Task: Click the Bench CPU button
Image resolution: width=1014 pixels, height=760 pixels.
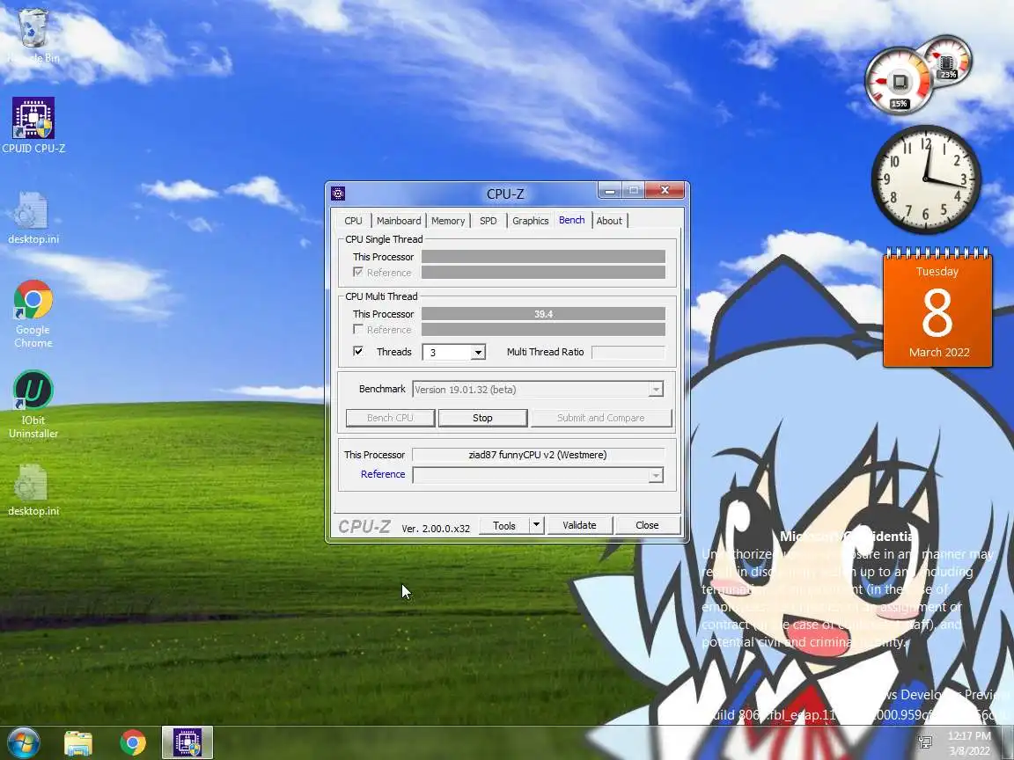Action: tap(390, 418)
